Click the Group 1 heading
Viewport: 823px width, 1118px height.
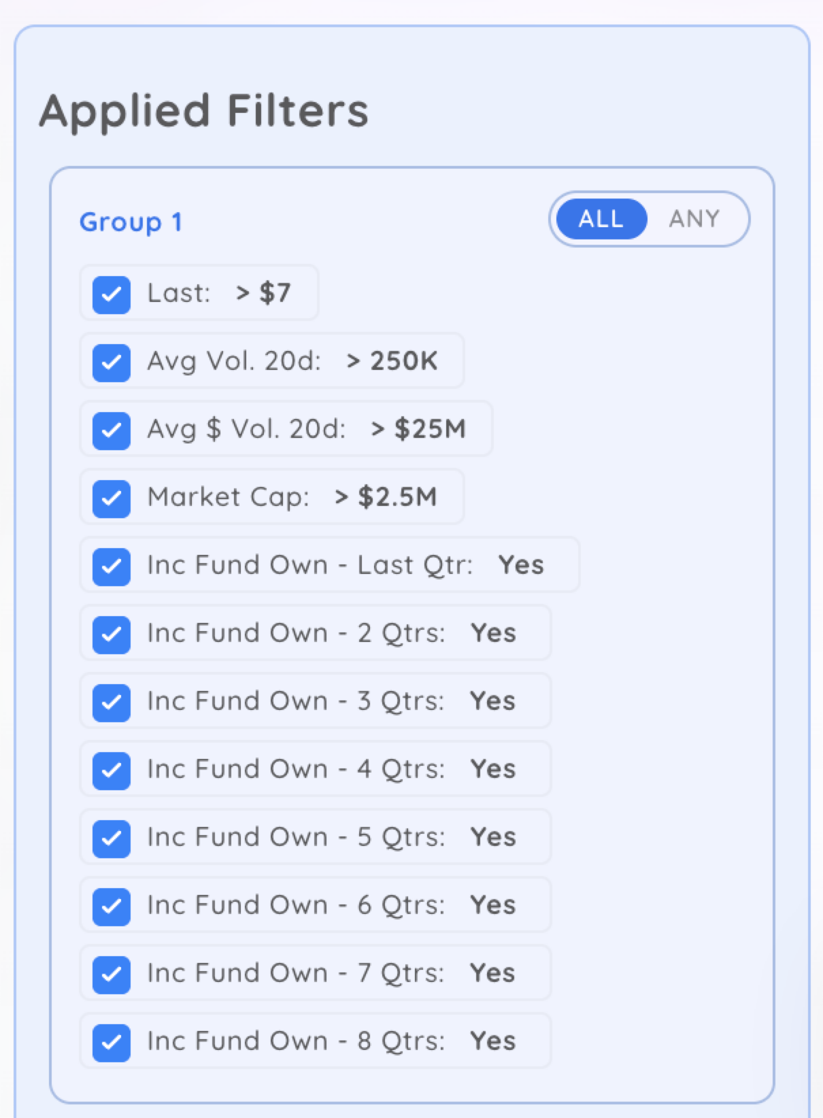pos(131,222)
